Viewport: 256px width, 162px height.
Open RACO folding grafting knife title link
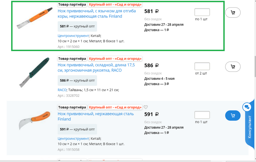click(x=96, y=68)
